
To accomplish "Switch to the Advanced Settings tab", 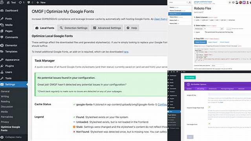I will click(x=107, y=28).
